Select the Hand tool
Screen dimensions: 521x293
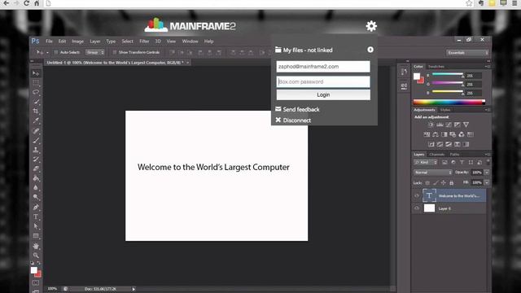coord(36,246)
